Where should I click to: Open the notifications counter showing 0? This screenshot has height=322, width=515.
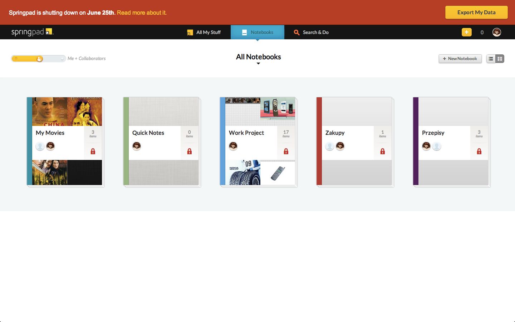(x=482, y=32)
